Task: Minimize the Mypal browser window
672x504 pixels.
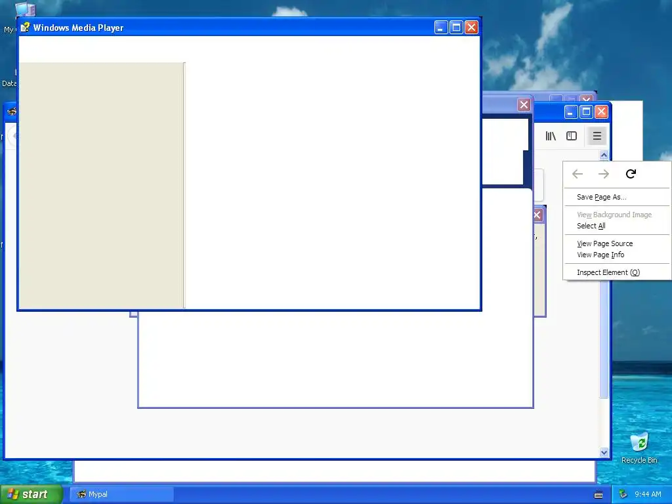Action: tap(570, 112)
